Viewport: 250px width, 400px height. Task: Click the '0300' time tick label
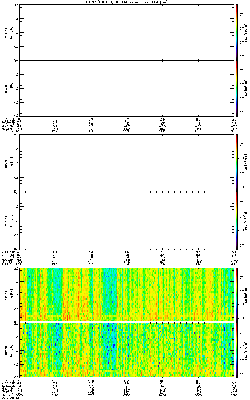127,395
